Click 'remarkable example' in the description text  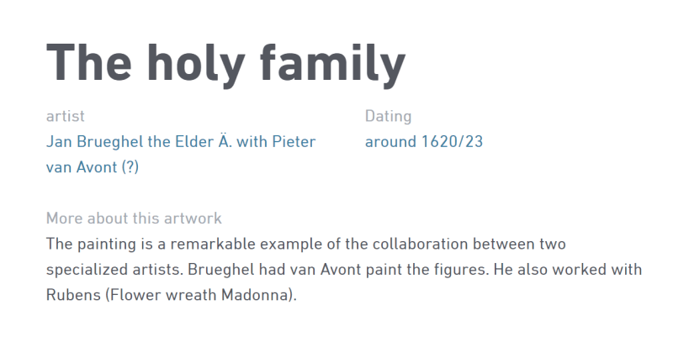[x=243, y=244]
